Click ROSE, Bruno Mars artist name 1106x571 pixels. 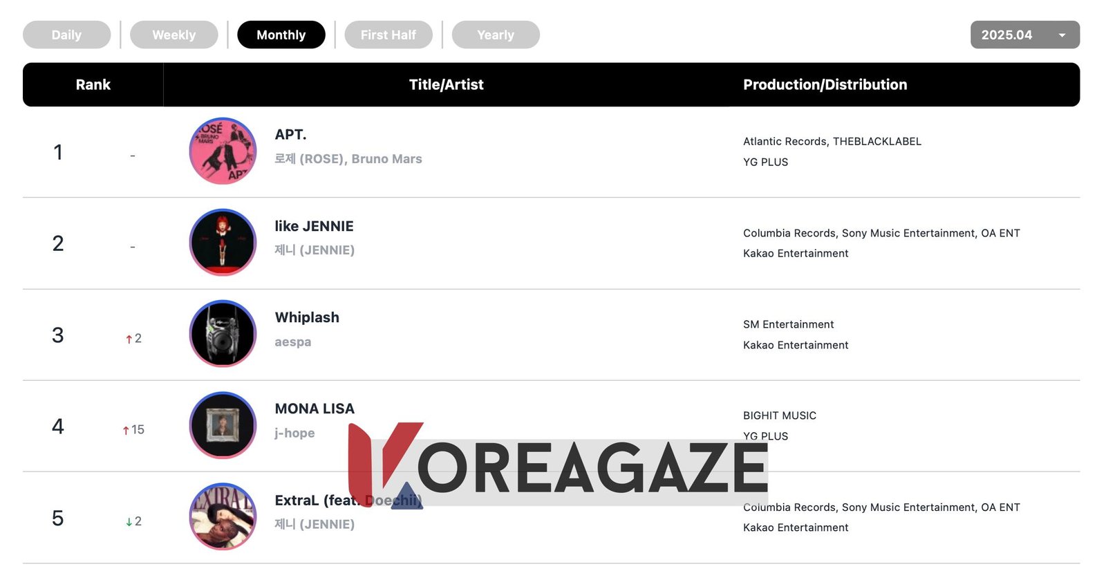tap(348, 159)
